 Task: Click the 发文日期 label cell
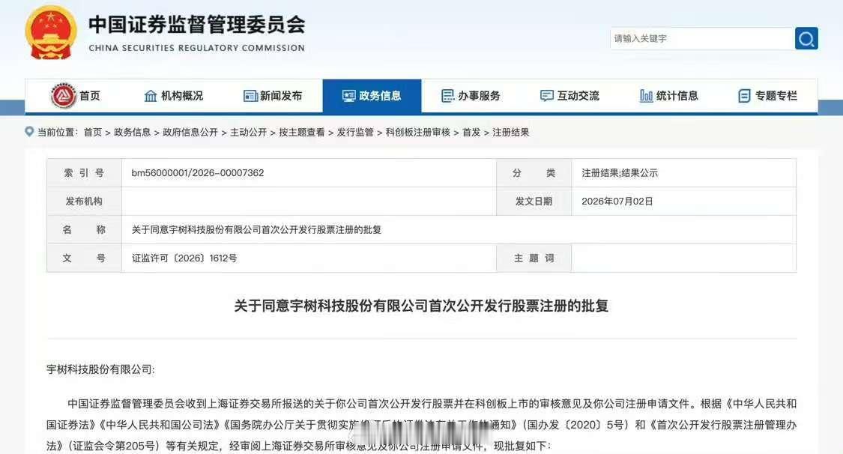coord(534,202)
